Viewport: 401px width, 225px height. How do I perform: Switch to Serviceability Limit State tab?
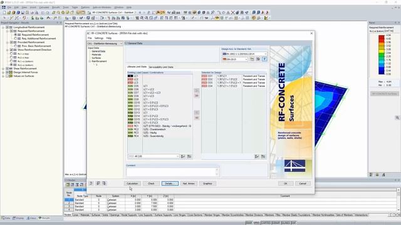pyautogui.click(x=161, y=67)
